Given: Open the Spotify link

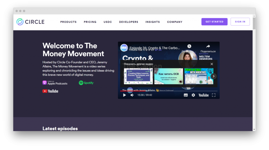Looking at the screenshot, I should (x=86, y=83).
